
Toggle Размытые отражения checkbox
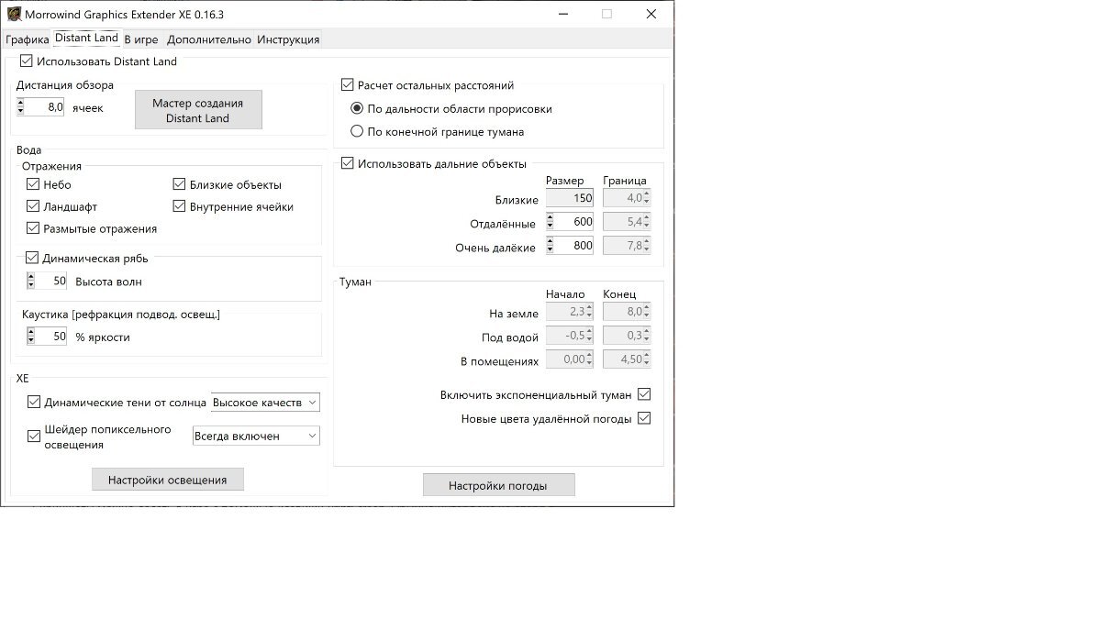tap(33, 228)
